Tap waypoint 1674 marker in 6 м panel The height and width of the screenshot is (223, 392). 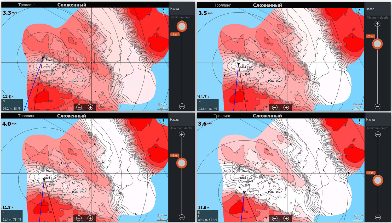point(47,176)
